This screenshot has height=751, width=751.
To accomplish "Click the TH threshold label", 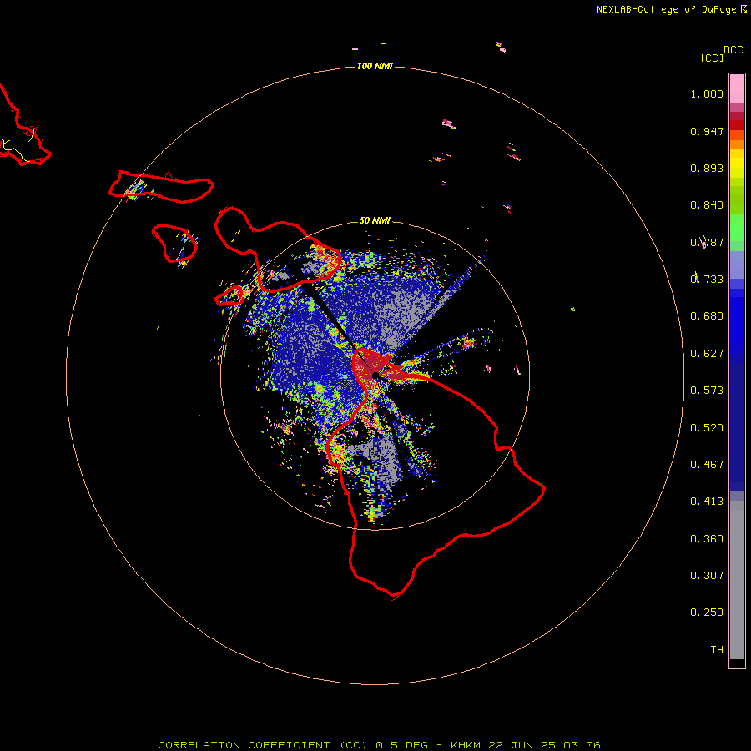I will point(717,650).
